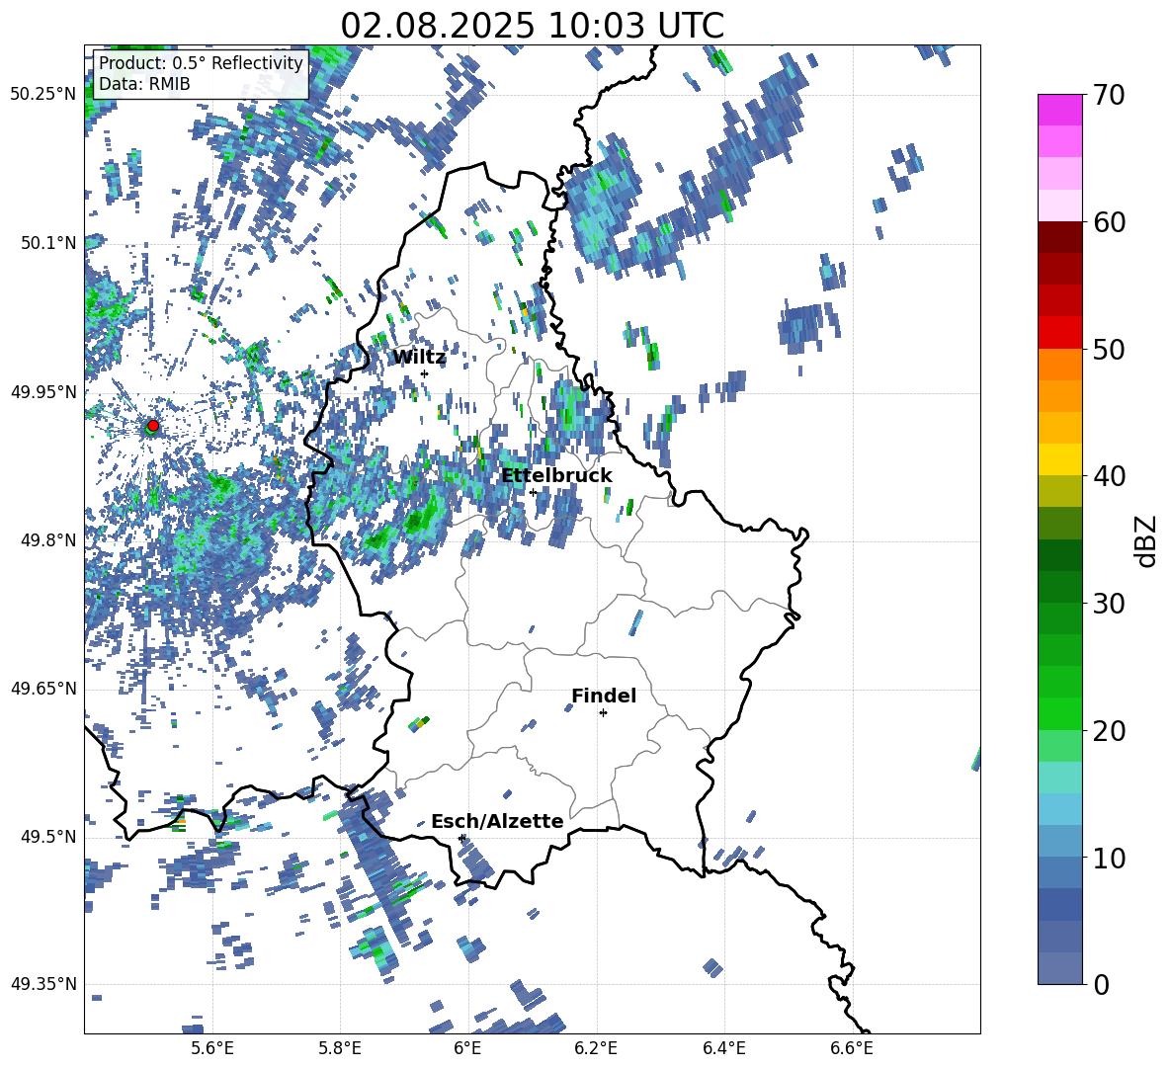This screenshot has width=1170, height=1068.
Task: Click the 49.8°N latitude label
Action: [47, 540]
